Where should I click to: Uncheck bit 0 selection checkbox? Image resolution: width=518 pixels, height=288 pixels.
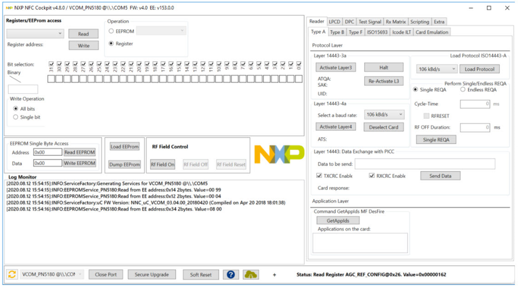[x=299, y=64]
